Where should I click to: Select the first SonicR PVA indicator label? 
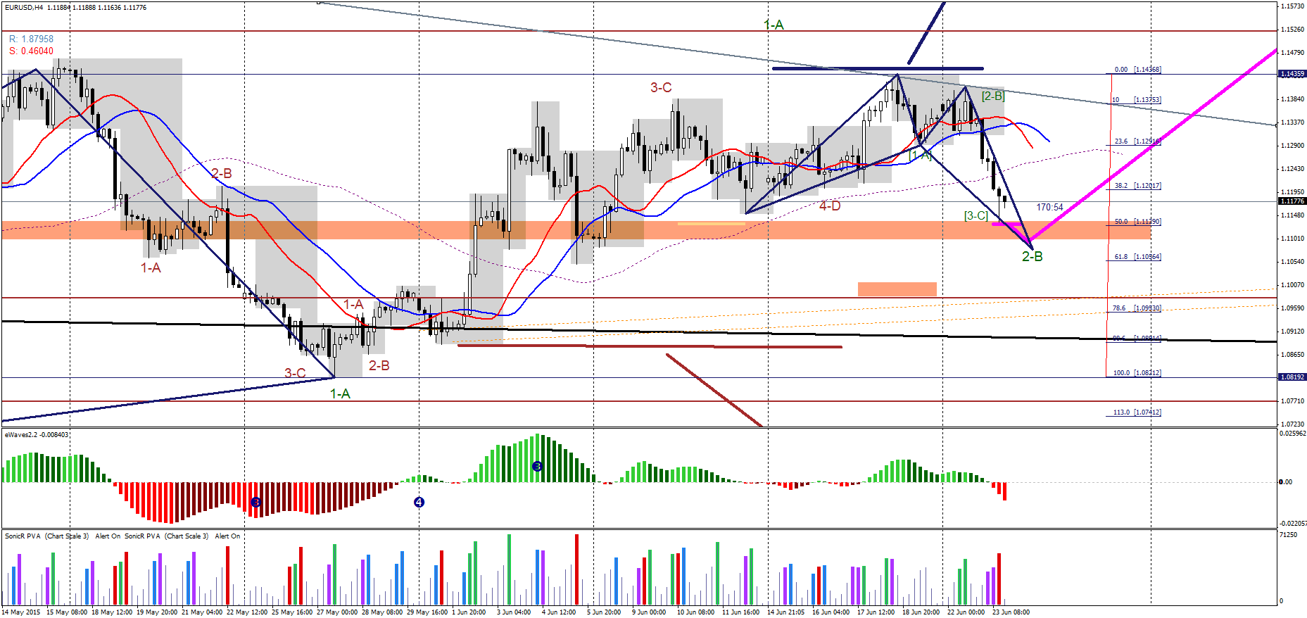point(46,536)
